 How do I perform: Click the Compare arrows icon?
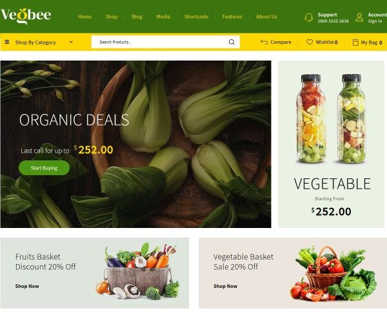coord(264,42)
